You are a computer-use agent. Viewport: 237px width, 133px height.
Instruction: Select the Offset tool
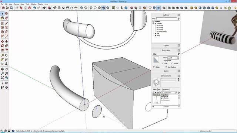click(6, 50)
